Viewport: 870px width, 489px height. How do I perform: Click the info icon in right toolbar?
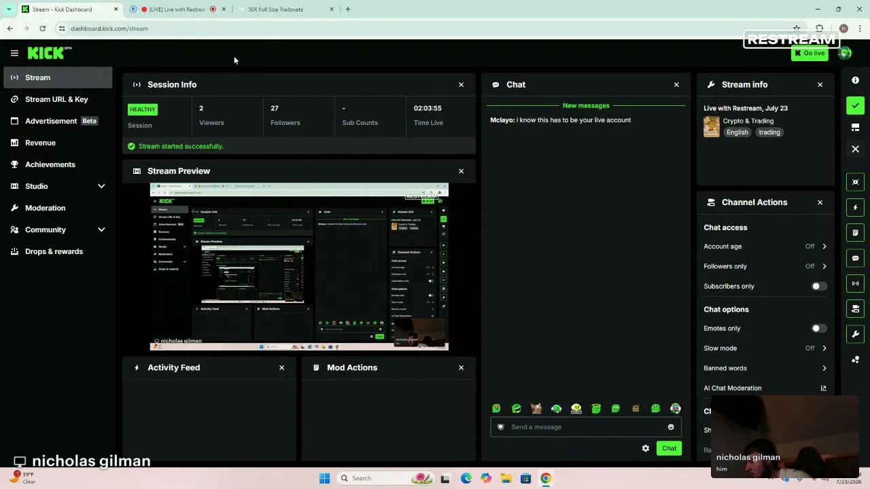[856, 80]
